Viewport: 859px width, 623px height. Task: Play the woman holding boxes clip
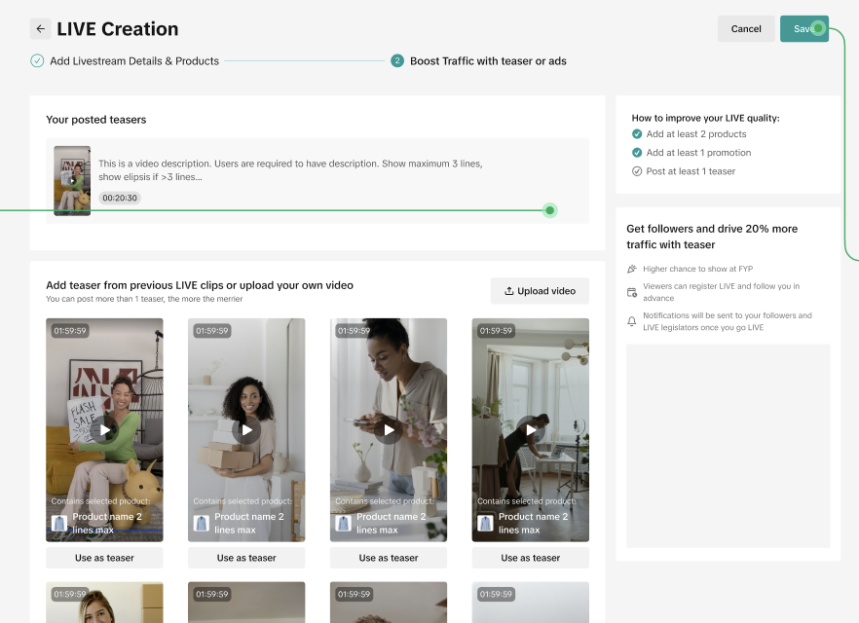(x=246, y=429)
